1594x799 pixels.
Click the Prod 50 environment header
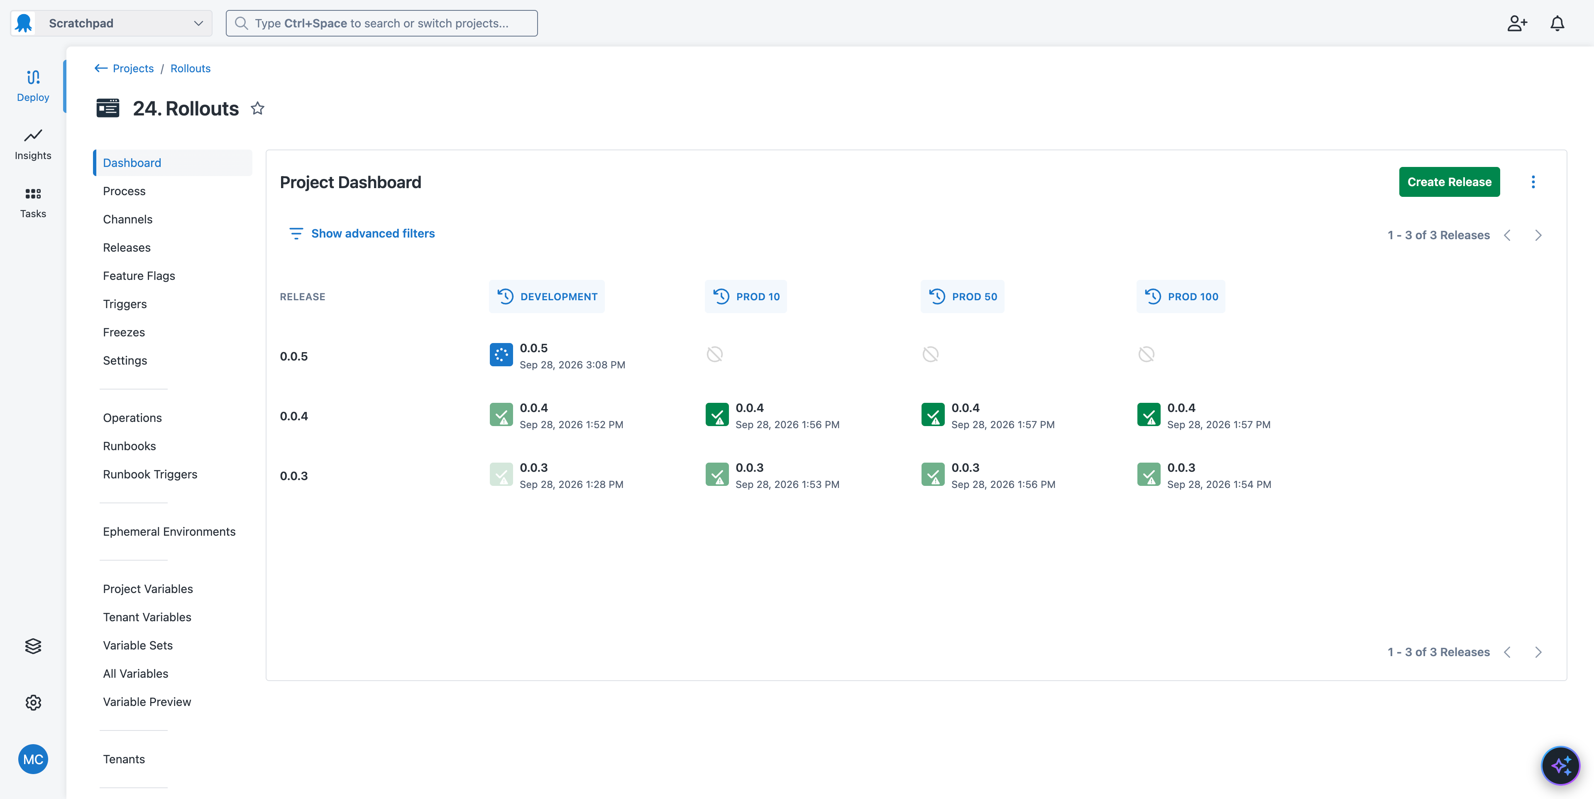pos(962,297)
